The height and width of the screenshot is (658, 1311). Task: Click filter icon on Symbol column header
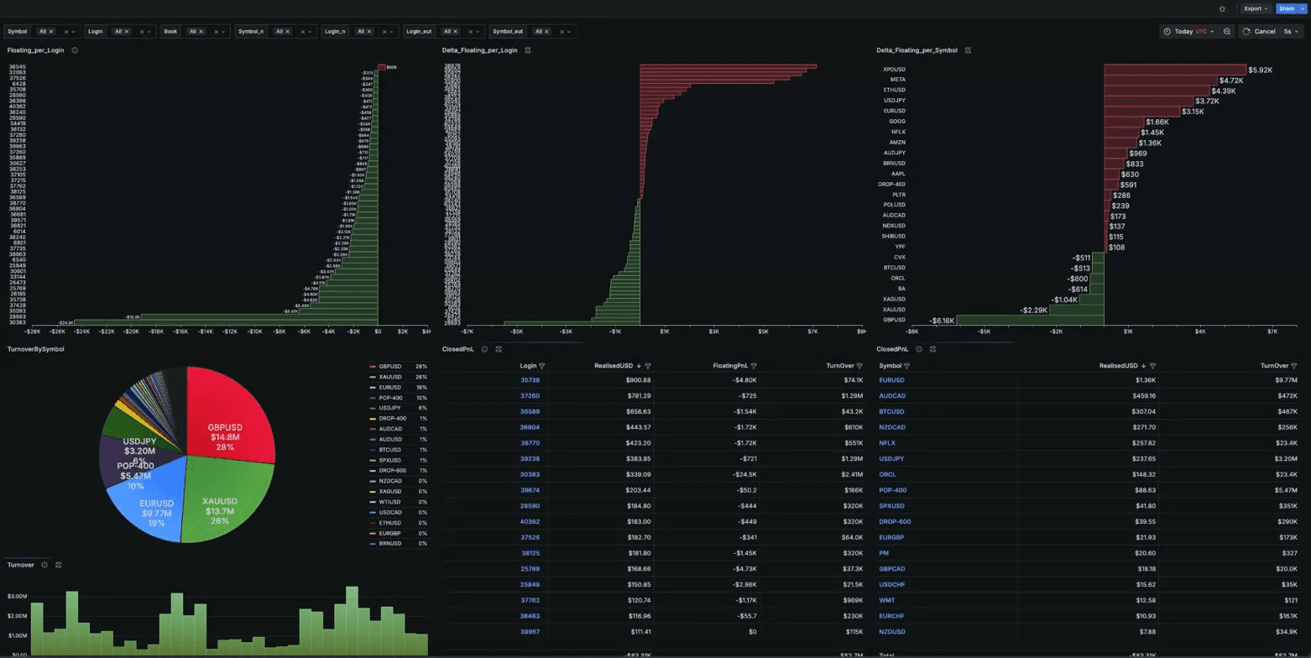[x=906, y=366]
